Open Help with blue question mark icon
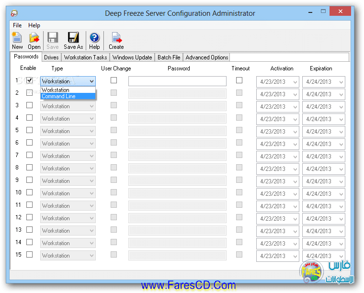This screenshot has height=293, width=364. [x=94, y=41]
